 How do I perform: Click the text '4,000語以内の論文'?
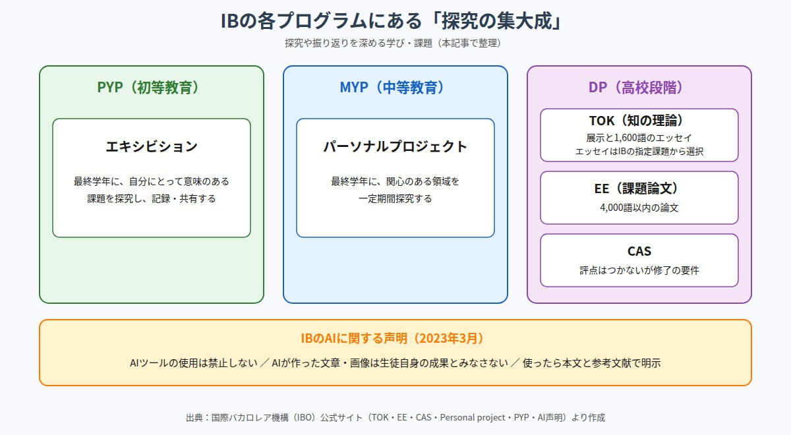[x=639, y=207]
